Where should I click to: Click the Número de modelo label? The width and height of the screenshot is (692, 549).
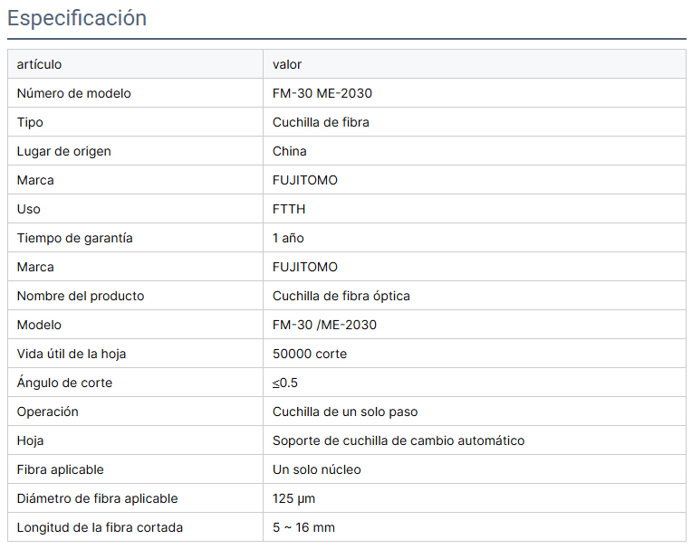pos(73,93)
